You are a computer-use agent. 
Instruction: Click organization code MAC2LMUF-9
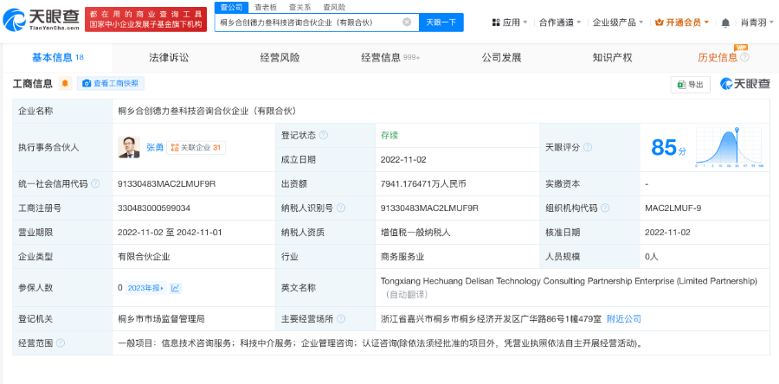(x=673, y=208)
